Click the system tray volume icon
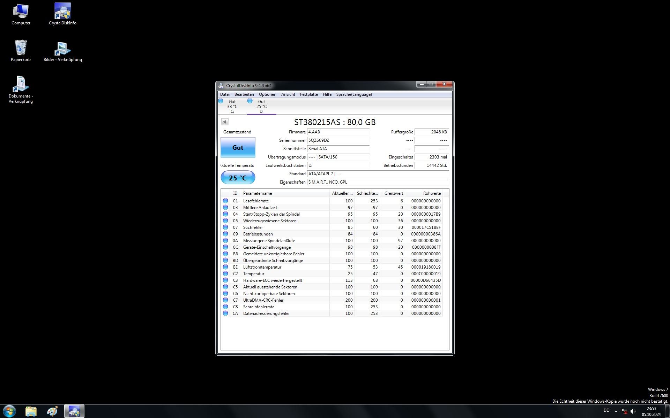 point(633,411)
